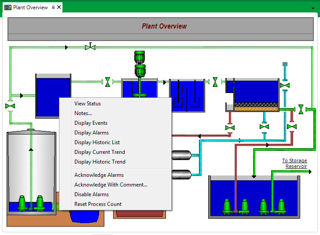Open the tab list dropdown arrow
This screenshot has width=320, height=235.
tap(313, 8)
